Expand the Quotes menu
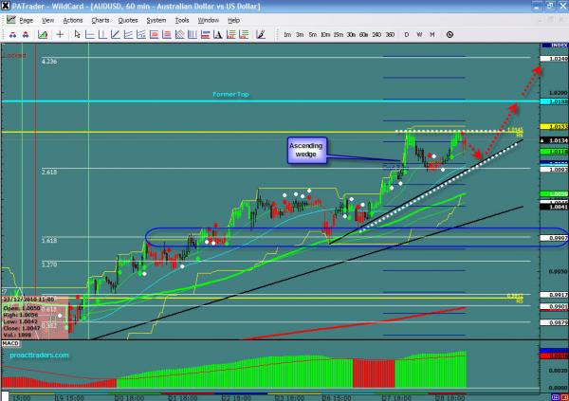 [125, 19]
